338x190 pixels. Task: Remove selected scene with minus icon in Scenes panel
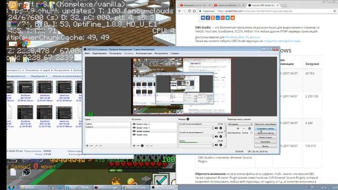point(91,146)
